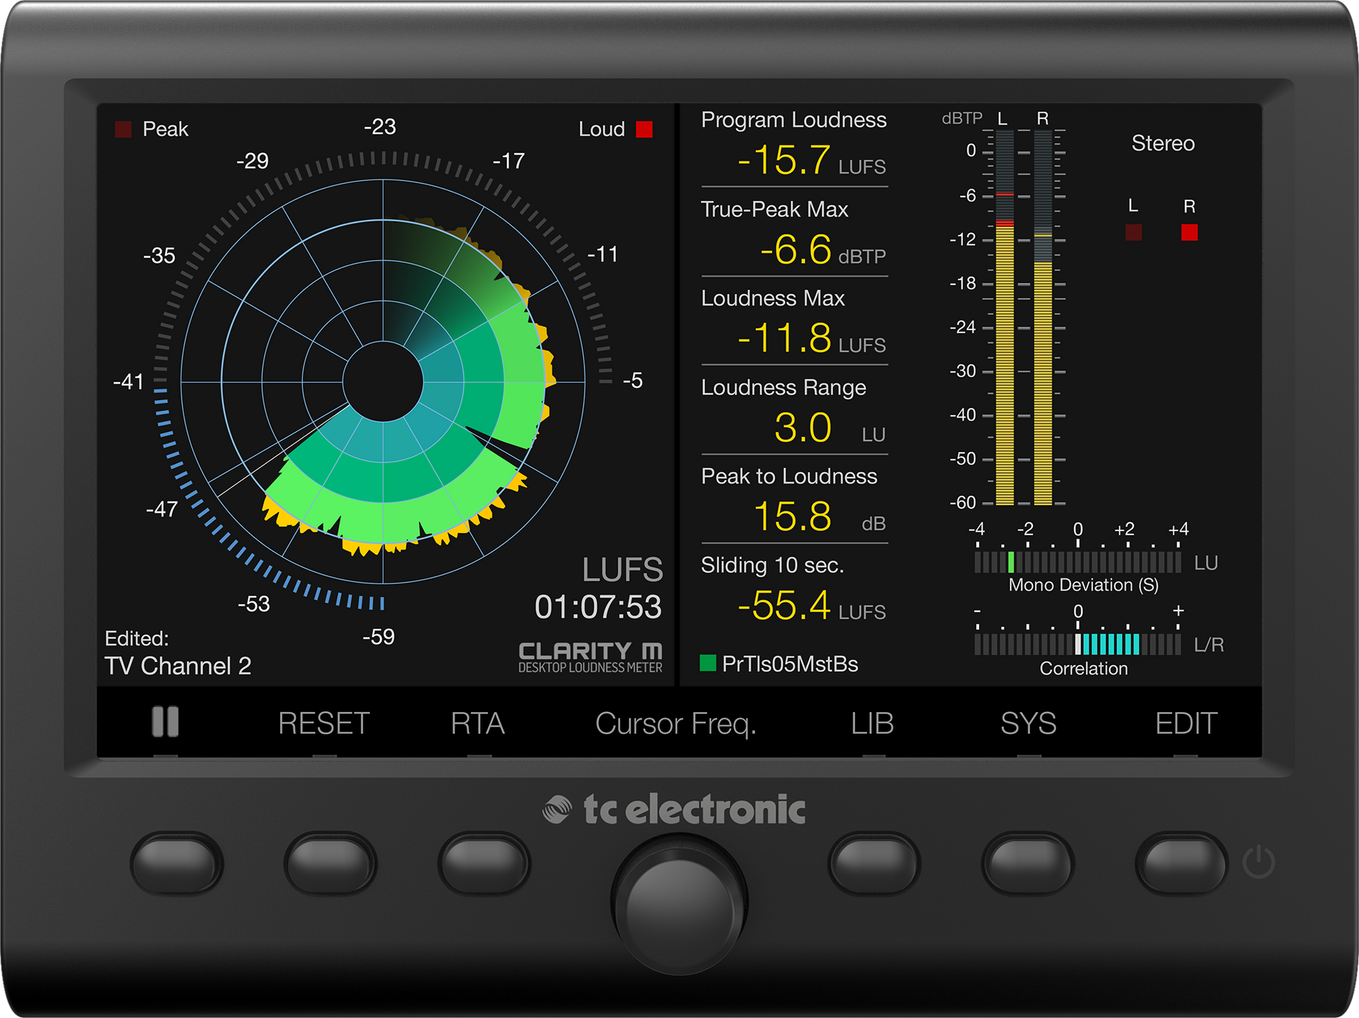
Task: Click the Correlation L/R meter bar
Action: 1077,643
